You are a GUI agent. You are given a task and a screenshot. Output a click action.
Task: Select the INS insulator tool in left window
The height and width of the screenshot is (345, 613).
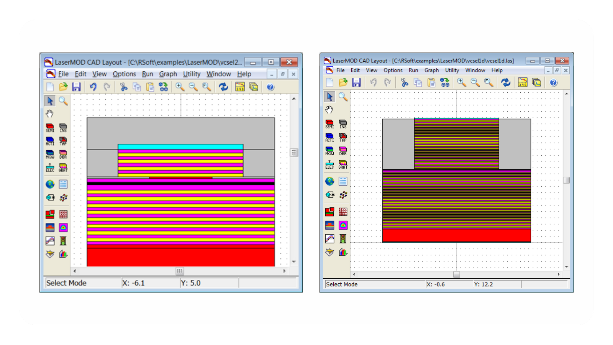tap(63, 128)
